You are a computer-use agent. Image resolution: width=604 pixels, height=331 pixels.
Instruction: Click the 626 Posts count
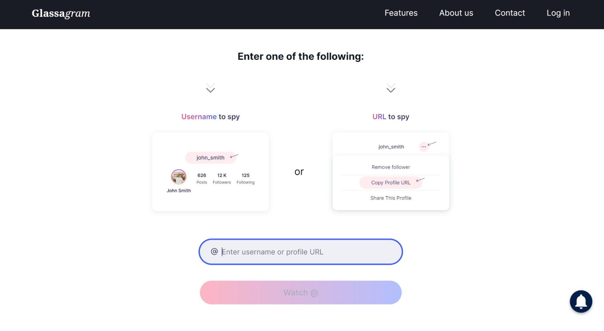[202, 178]
